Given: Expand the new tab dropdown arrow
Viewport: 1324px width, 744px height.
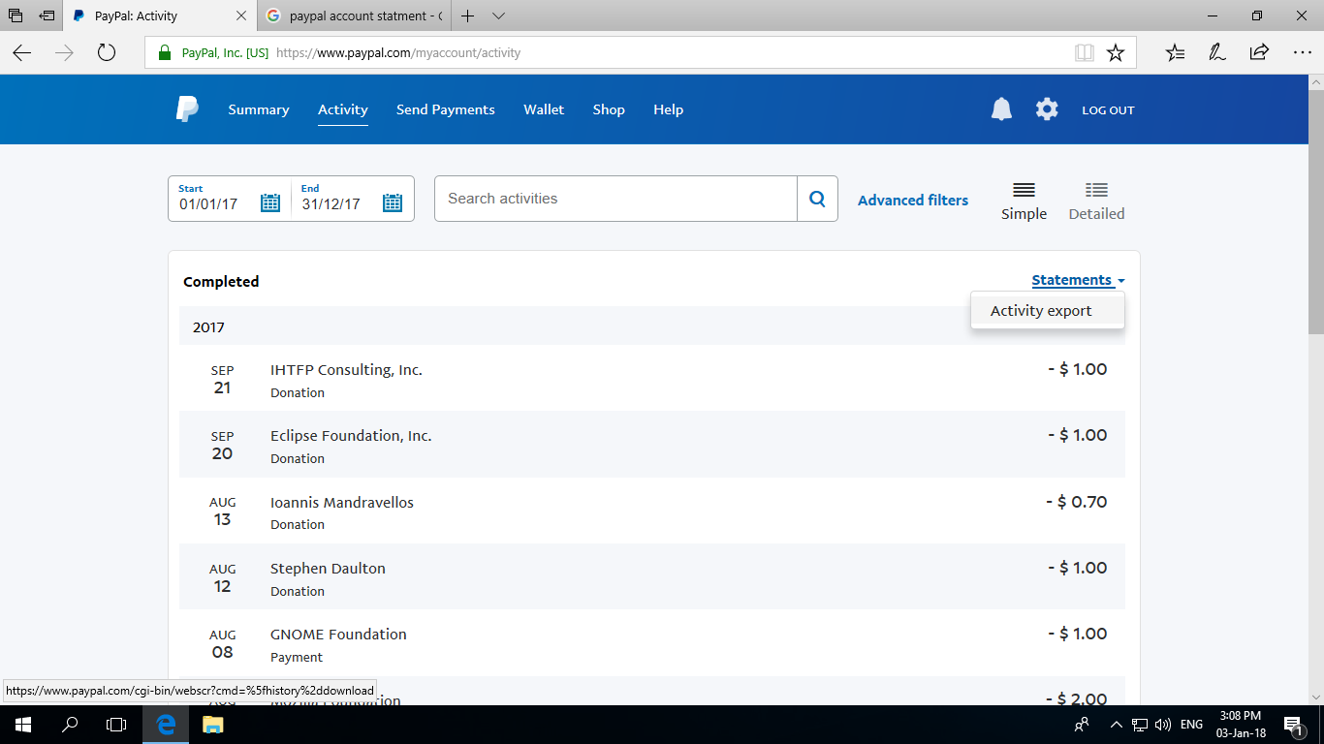Looking at the screenshot, I should pyautogui.click(x=497, y=15).
